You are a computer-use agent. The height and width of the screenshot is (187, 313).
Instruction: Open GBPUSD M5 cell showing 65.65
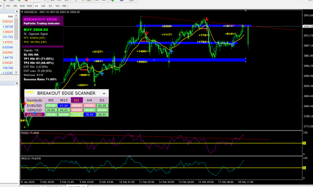tap(51, 110)
